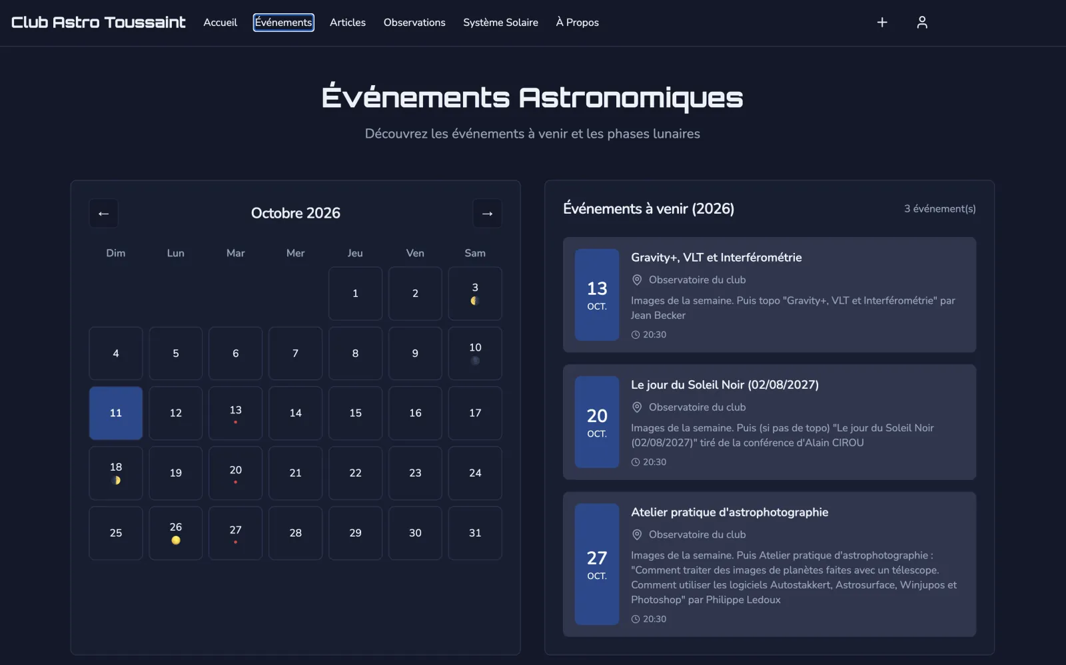This screenshot has width=1066, height=665.
Task: Select October 15 in the calendar
Action: click(x=355, y=413)
